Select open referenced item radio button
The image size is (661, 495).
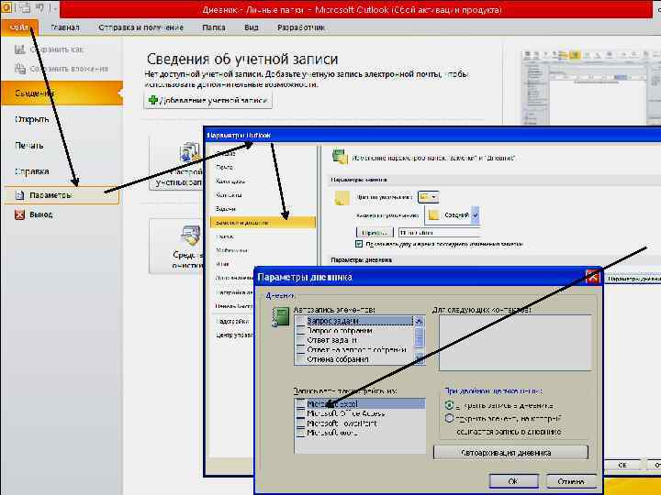click(449, 418)
